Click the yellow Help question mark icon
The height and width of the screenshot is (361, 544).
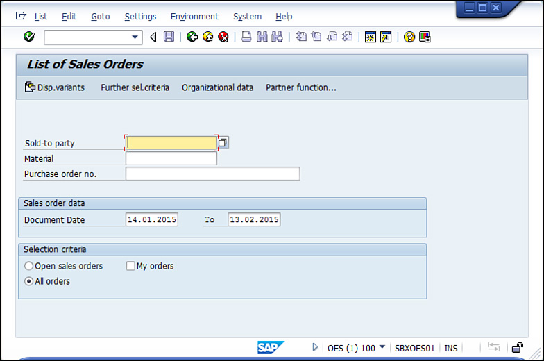(409, 37)
